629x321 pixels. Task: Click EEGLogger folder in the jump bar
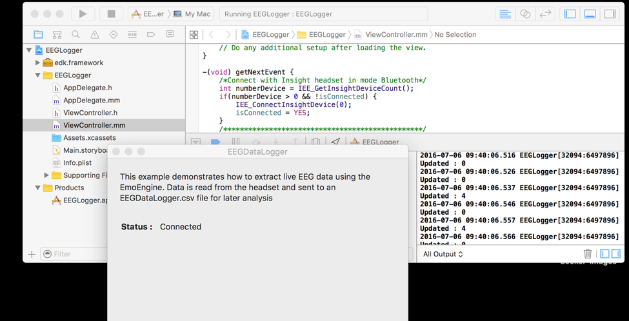click(321, 34)
